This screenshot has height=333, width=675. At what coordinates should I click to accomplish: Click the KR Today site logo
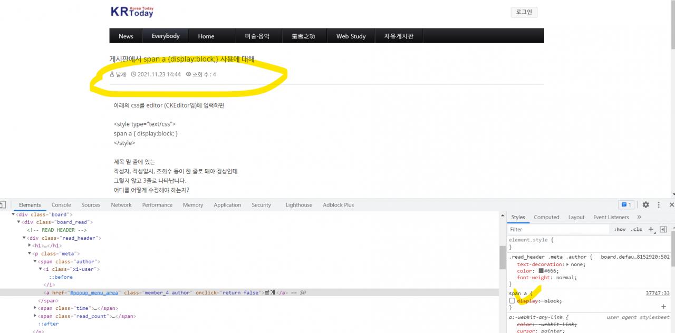point(132,12)
